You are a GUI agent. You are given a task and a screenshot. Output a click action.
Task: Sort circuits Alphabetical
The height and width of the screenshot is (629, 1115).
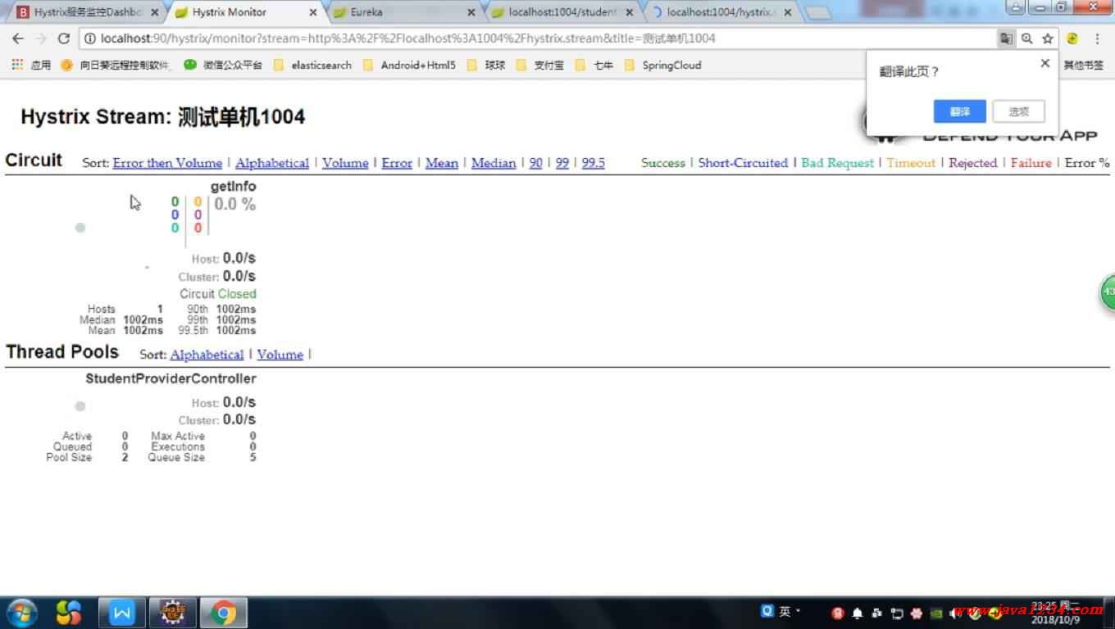272,163
